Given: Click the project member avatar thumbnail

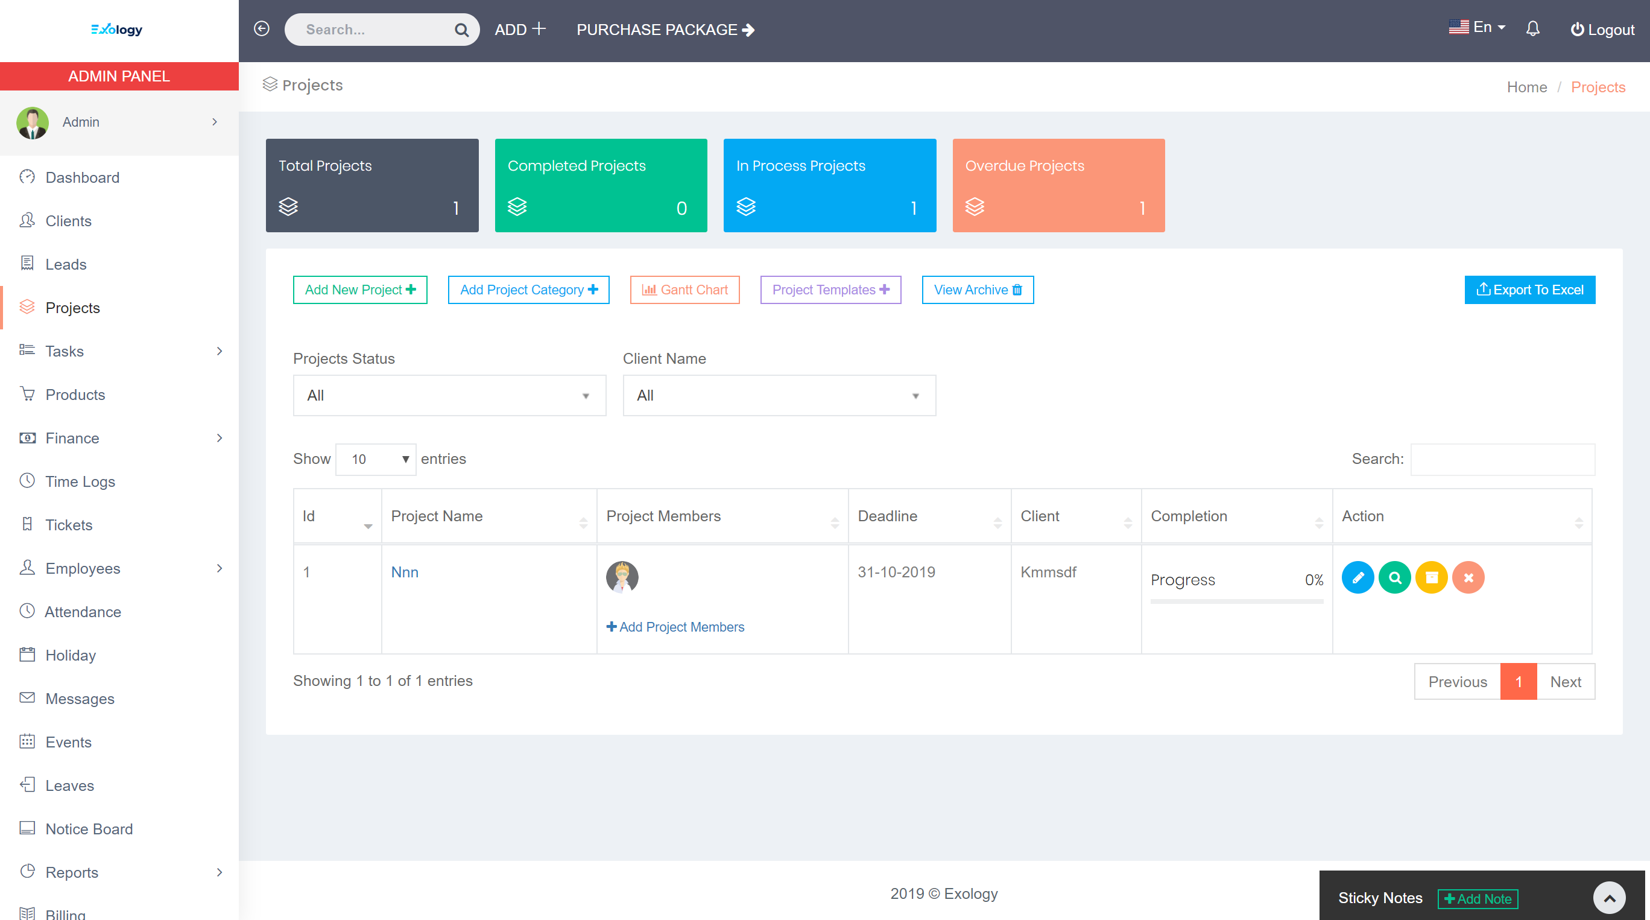Looking at the screenshot, I should click(622, 577).
